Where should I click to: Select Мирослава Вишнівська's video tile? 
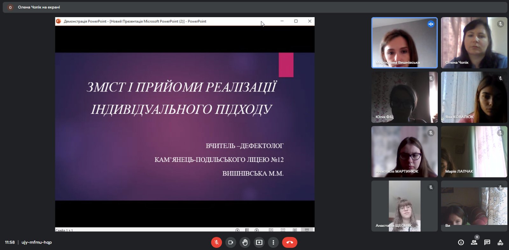click(404, 43)
